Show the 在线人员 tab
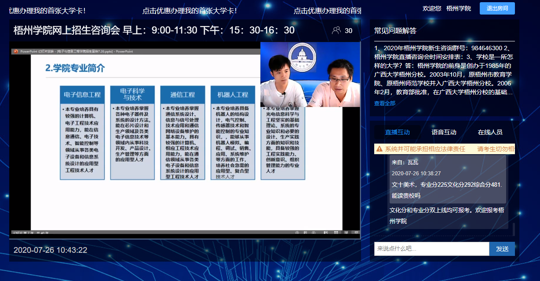The height and width of the screenshot is (281, 540). coord(490,132)
